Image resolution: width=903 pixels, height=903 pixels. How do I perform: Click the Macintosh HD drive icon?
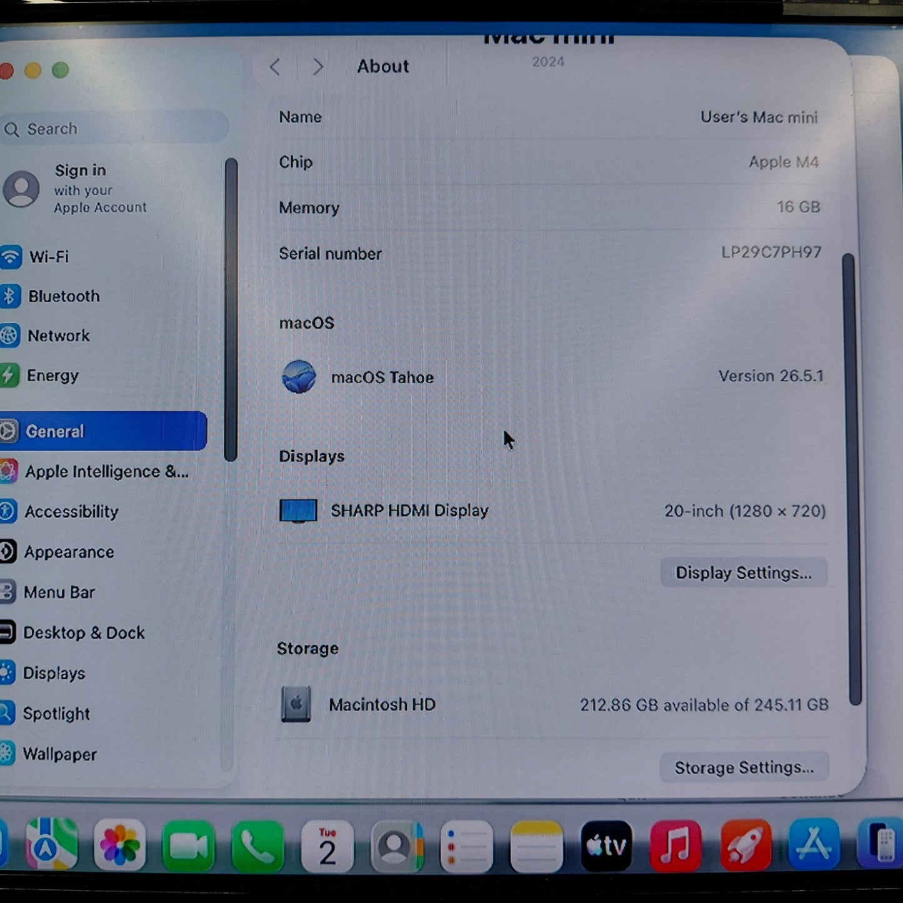click(x=296, y=704)
